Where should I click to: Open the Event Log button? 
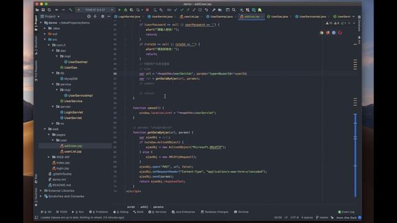pyautogui.click(x=346, y=212)
